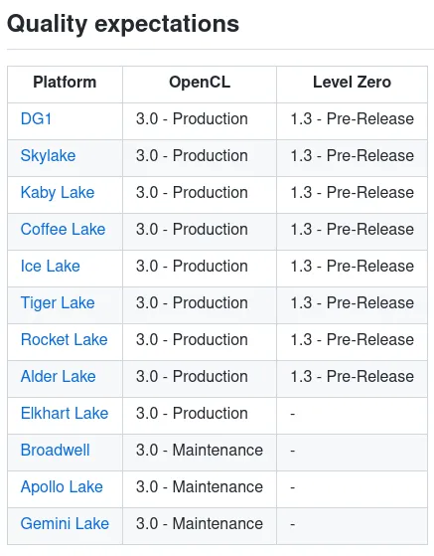Open the Coffee Lake link
This screenshot has height=556, width=434.
coord(63,230)
